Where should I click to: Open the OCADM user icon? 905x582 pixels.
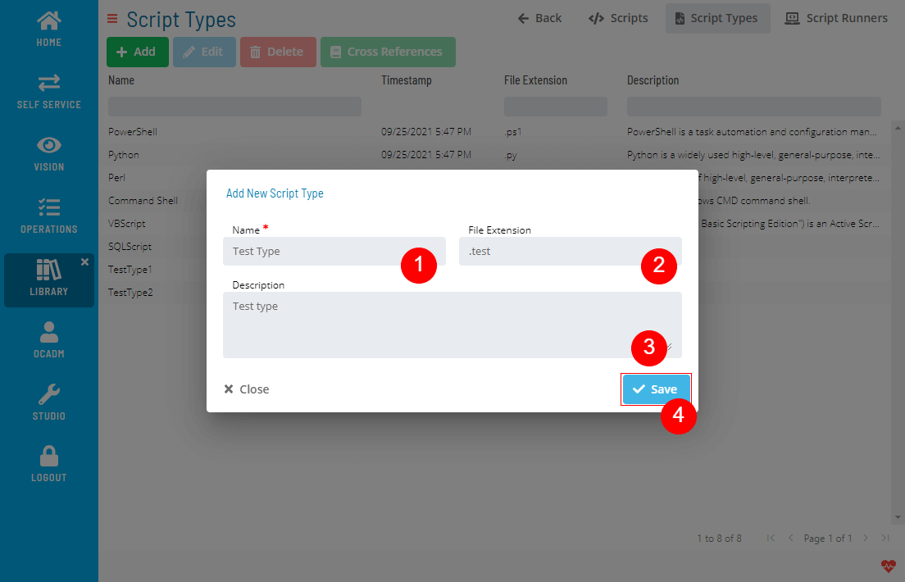[x=48, y=333]
